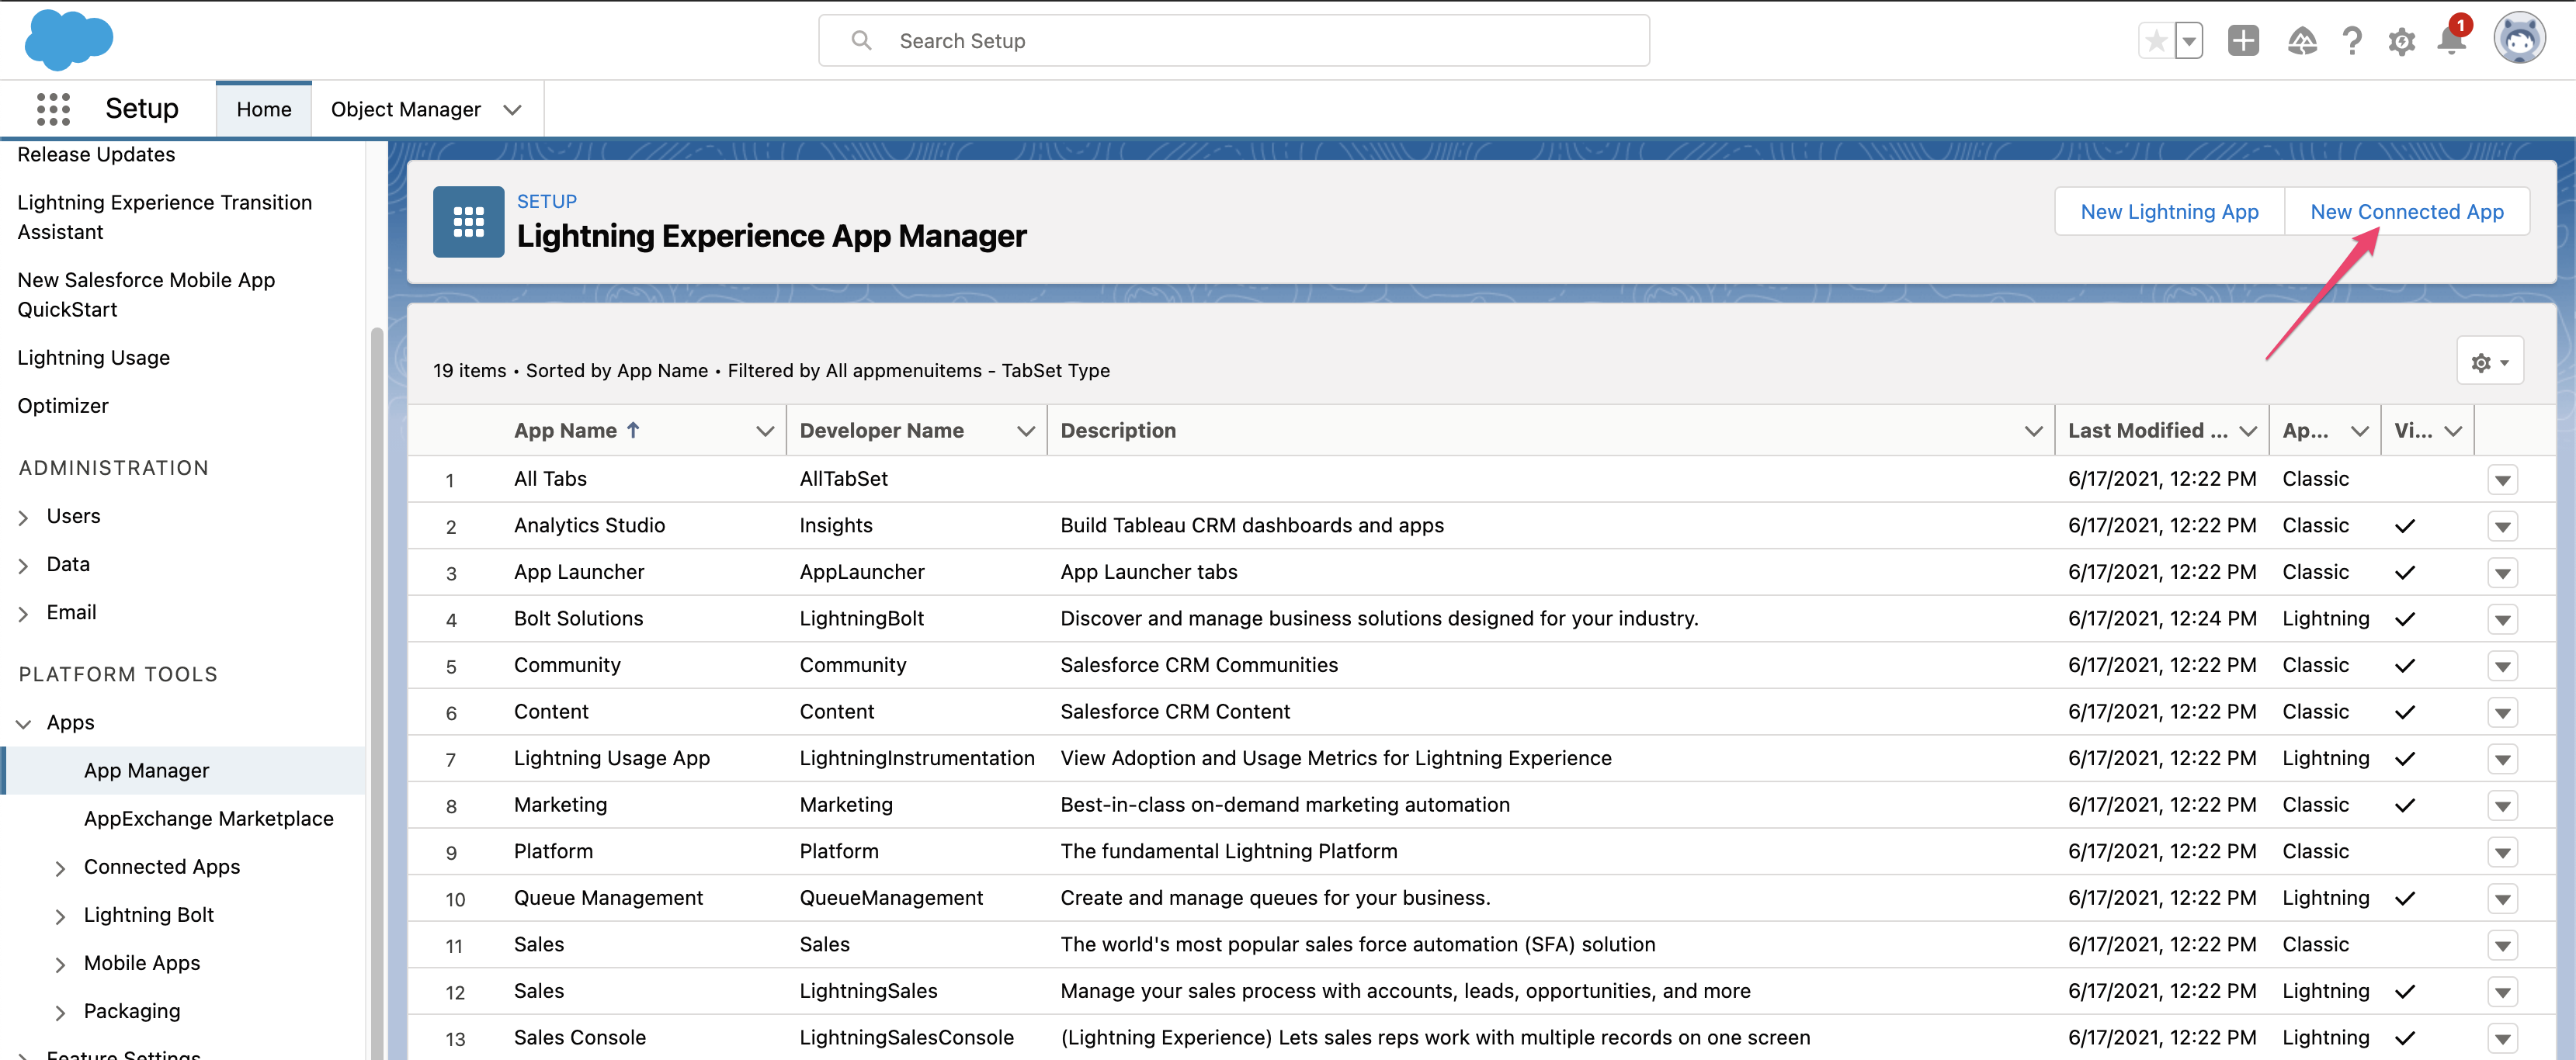This screenshot has height=1060, width=2576.
Task: Open Lightning Experience Transition Assistant
Action: tap(164, 217)
